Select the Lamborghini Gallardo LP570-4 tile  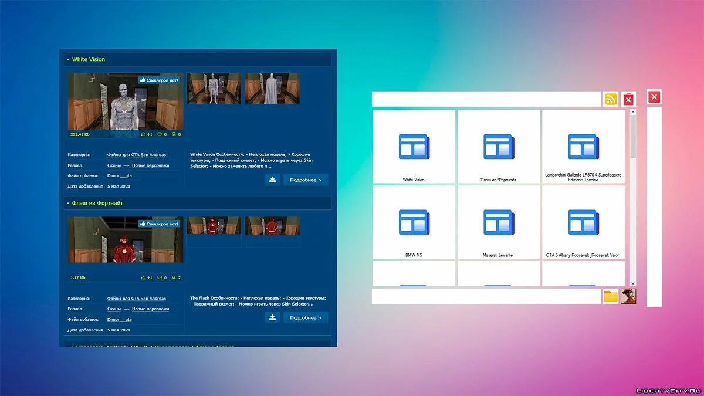click(x=583, y=147)
